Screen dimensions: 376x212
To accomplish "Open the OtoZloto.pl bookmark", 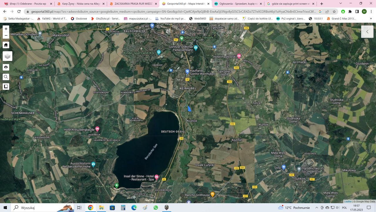I will (106, 19).
